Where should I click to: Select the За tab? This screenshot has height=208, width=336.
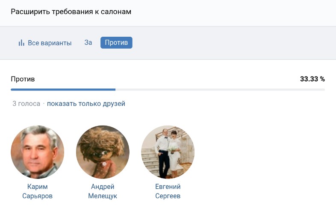[x=88, y=43]
